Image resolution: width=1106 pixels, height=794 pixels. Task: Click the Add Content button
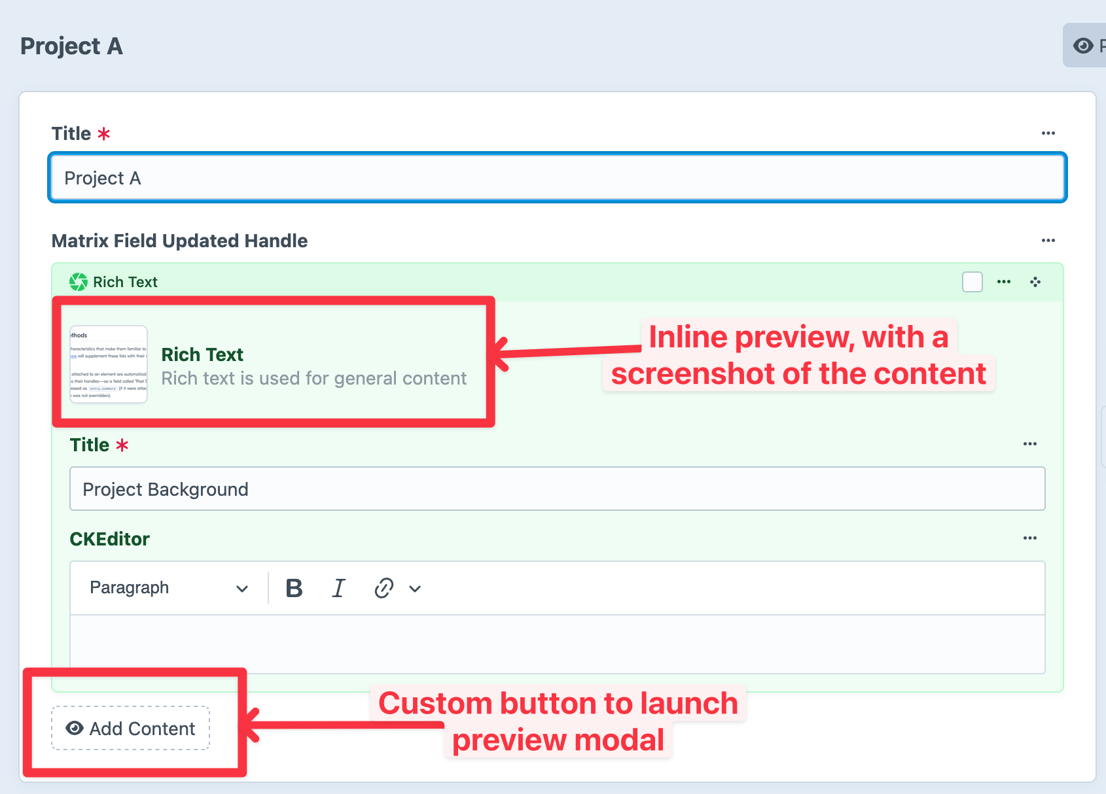(131, 728)
